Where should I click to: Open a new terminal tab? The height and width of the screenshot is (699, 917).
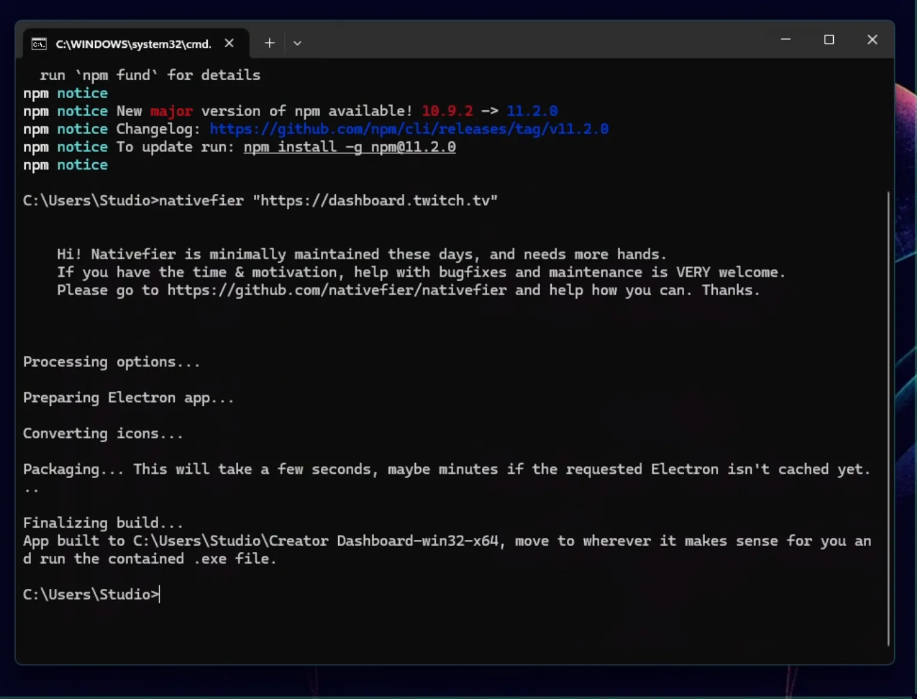tap(269, 42)
